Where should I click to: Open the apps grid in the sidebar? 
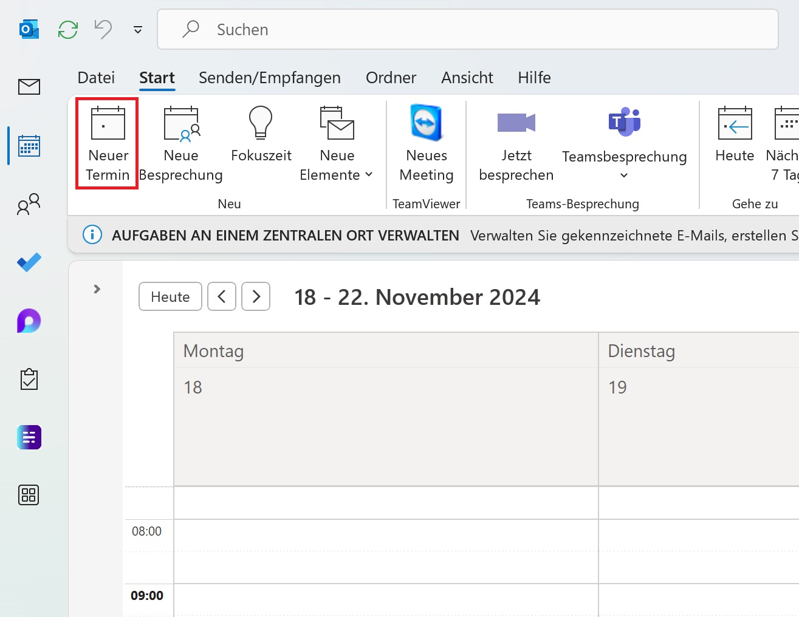(x=29, y=495)
